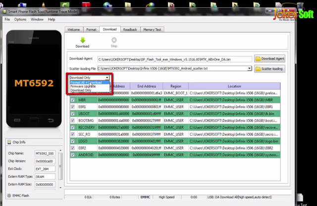The image size is (317, 206).
Task: Expand the Scatter-loading File dropdown arrow
Action: click(x=250, y=68)
